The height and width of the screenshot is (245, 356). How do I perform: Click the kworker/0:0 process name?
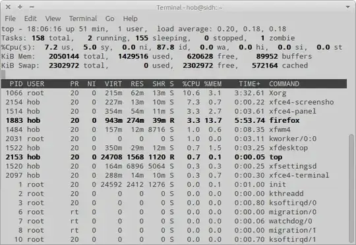pyautogui.click(x=293, y=139)
